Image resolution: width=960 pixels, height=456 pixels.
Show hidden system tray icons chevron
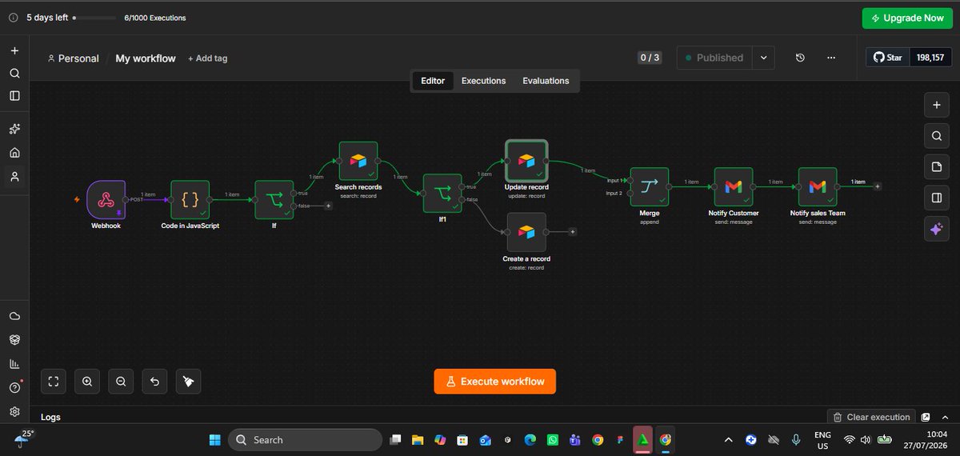(728, 439)
